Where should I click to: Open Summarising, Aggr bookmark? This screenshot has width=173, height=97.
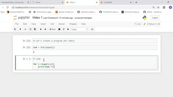tap(43, 12)
